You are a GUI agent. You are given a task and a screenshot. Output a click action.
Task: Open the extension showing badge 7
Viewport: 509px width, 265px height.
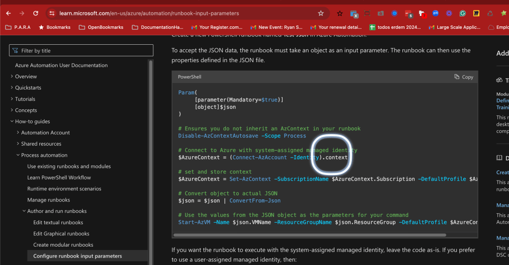pyautogui.click(x=422, y=13)
